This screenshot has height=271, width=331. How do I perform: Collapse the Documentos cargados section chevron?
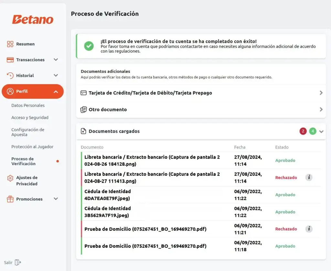click(x=321, y=131)
